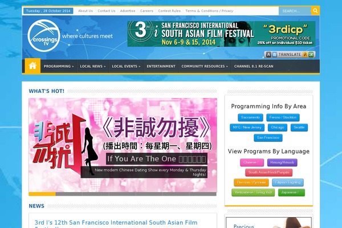
Task: View Hmong/Hmoob language programs
Action: [x=282, y=162]
